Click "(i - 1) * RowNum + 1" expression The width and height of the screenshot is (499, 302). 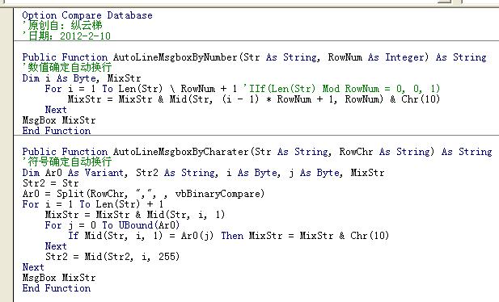[279, 99]
